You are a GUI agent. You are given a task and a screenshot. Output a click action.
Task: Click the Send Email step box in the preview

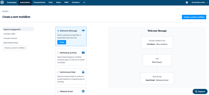pos(157,78)
